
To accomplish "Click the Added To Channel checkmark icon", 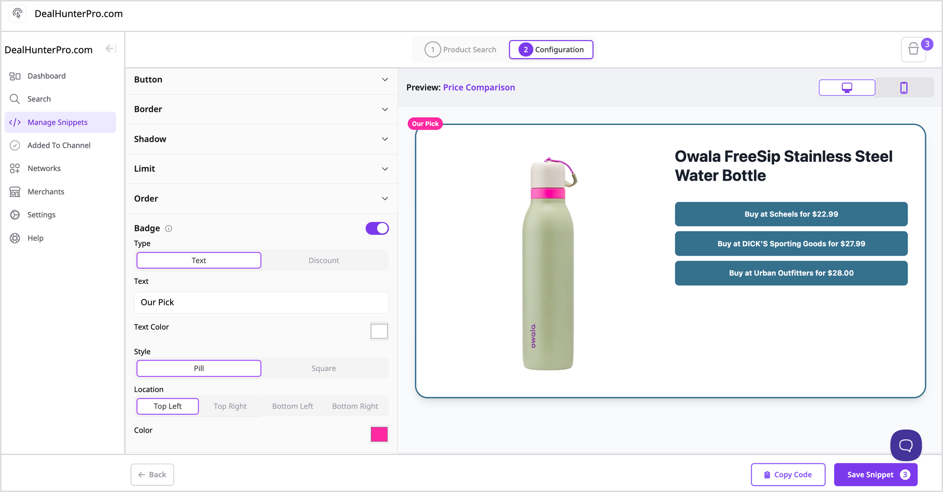I will (x=15, y=145).
